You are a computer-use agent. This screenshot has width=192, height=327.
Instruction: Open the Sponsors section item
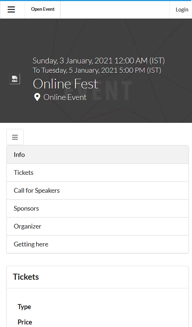(97, 208)
